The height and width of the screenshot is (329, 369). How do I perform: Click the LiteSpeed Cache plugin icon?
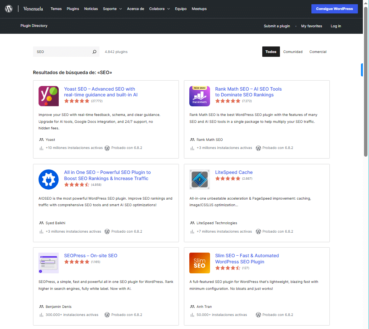point(200,179)
